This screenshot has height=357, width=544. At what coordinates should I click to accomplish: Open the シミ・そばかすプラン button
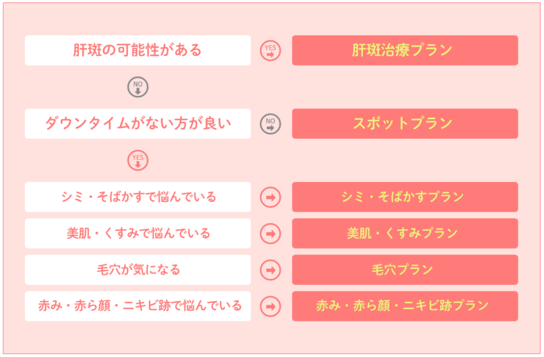405,197
